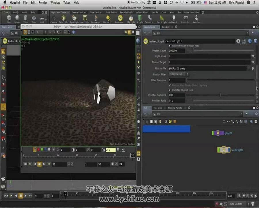The width and height of the screenshot is (259, 208).
Task: Switch to the Rigid Bodies shelf tab
Action: [x=111, y=12]
